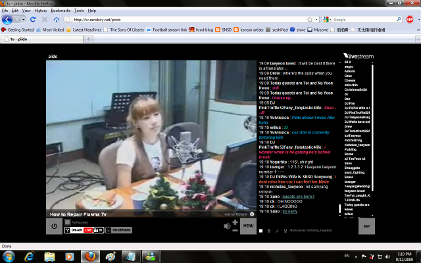Switch to ON-DEMAND mode
Image resolution: width=421 pixels, height=263 pixels.
coord(119,230)
